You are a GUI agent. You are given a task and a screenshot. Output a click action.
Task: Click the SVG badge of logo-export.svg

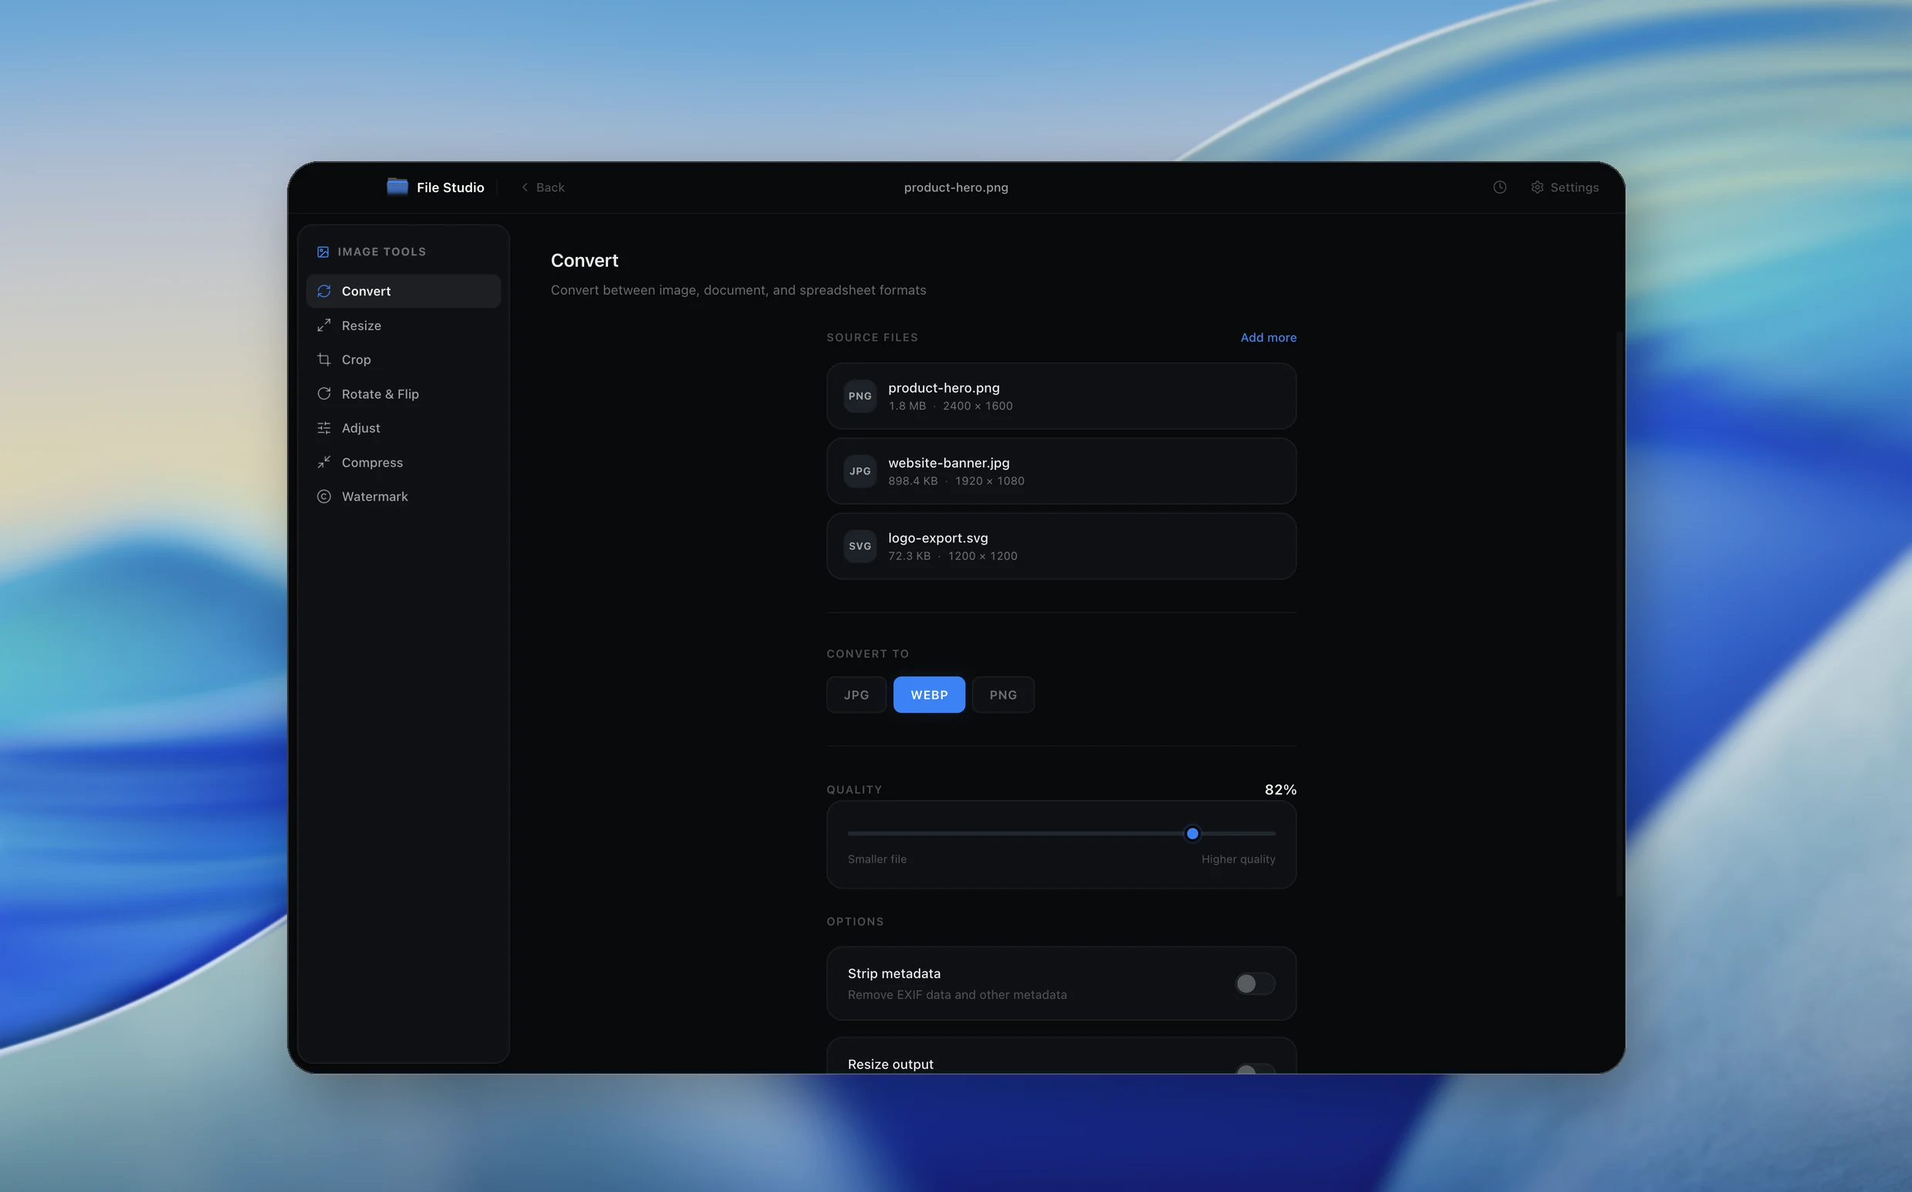860,545
